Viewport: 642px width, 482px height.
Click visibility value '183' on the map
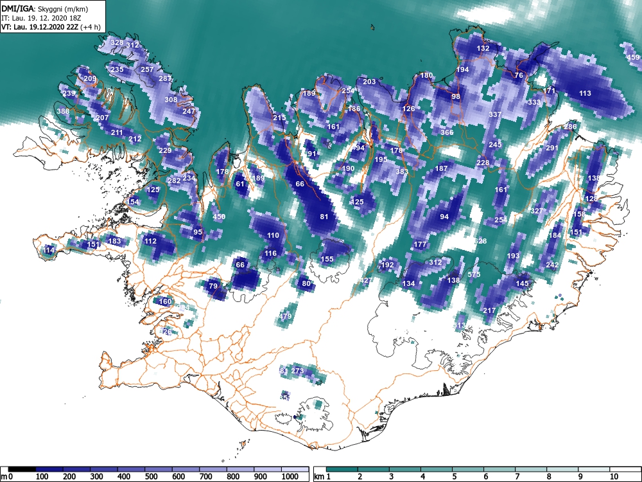click(114, 241)
